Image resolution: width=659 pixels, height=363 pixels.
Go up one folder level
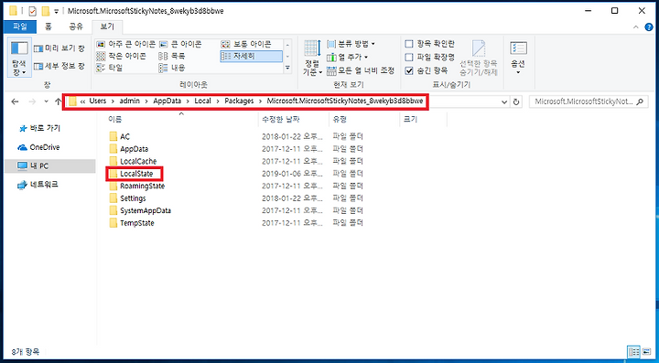(58, 101)
